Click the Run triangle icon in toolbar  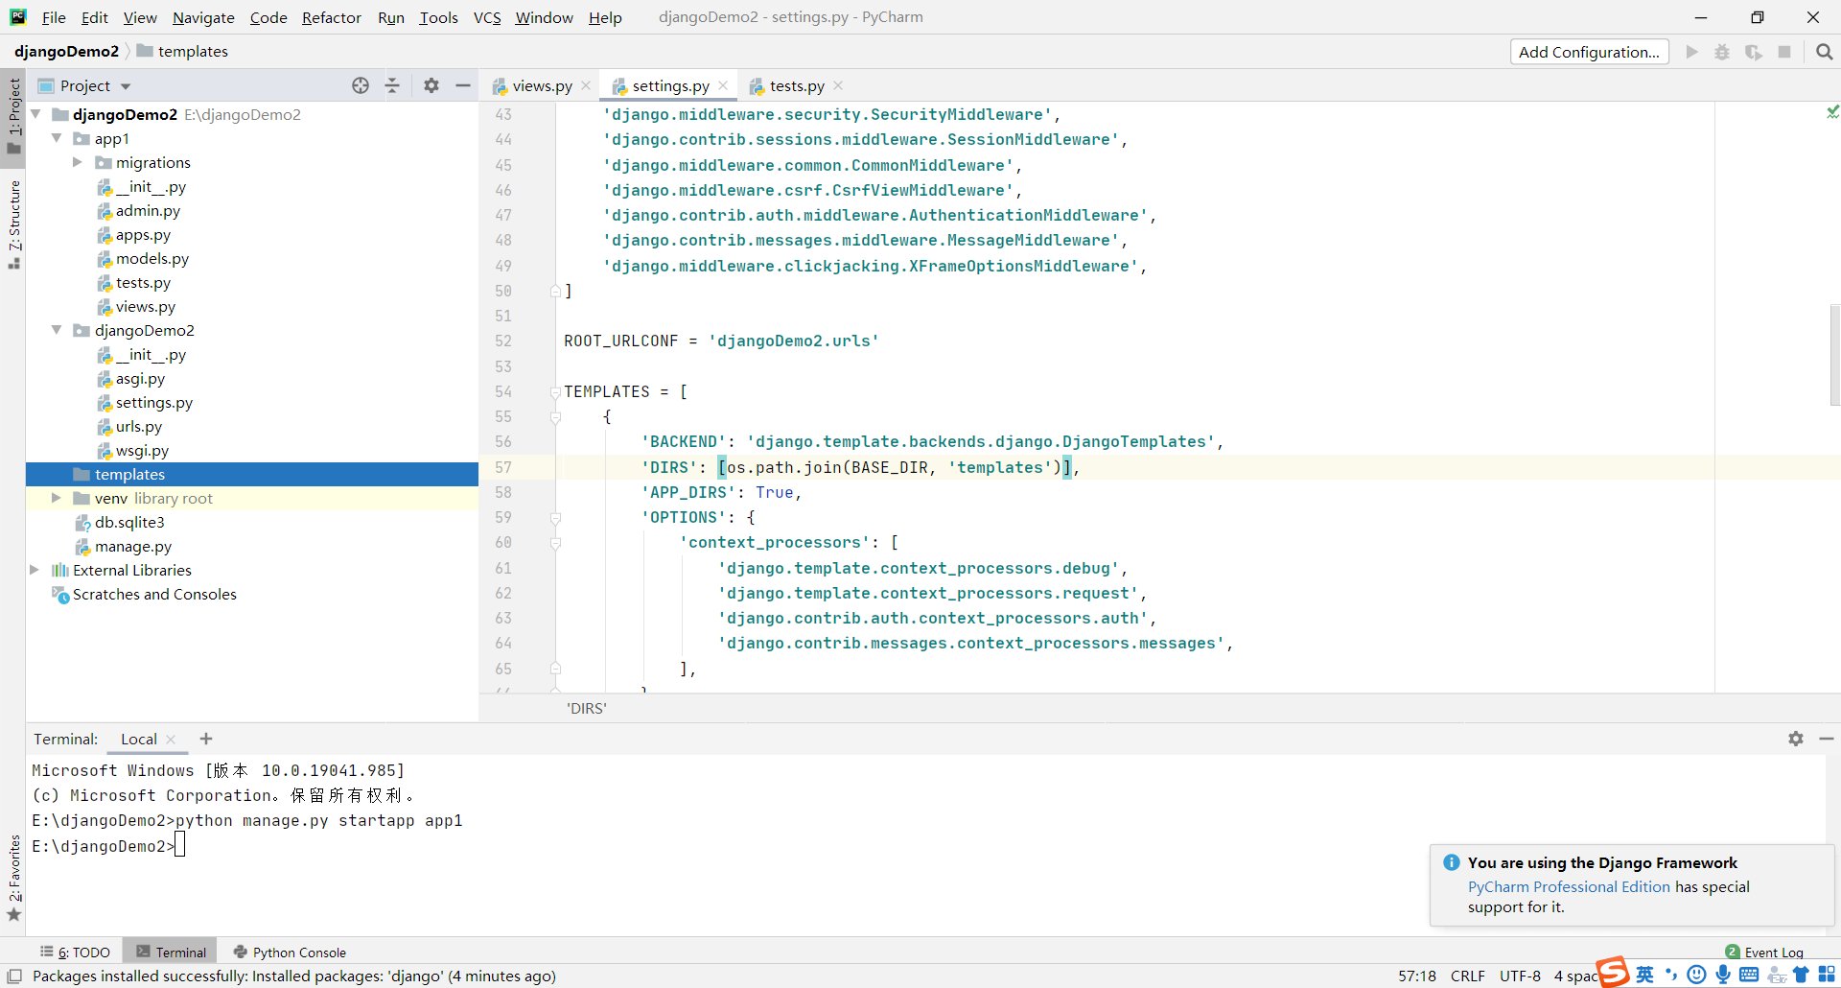click(x=1692, y=52)
